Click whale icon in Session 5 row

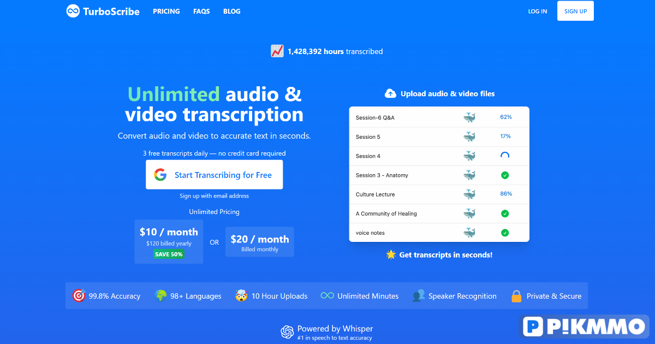coord(469,137)
